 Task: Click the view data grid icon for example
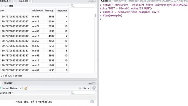tap(92, 102)
